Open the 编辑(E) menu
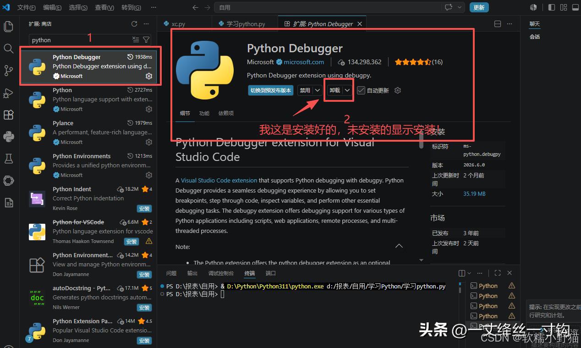 click(x=53, y=7)
